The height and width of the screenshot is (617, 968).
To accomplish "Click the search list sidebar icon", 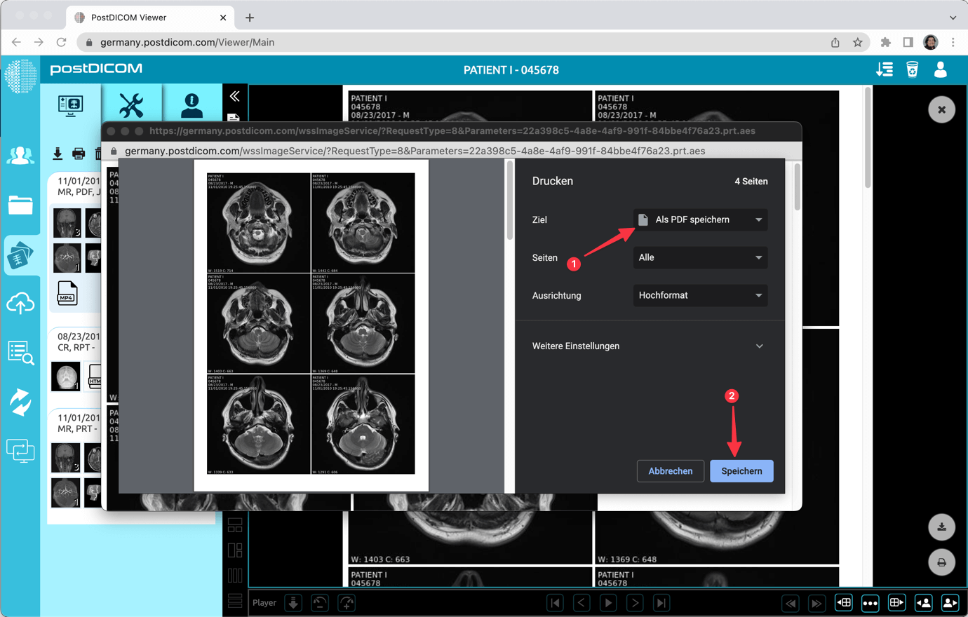I will 20,353.
